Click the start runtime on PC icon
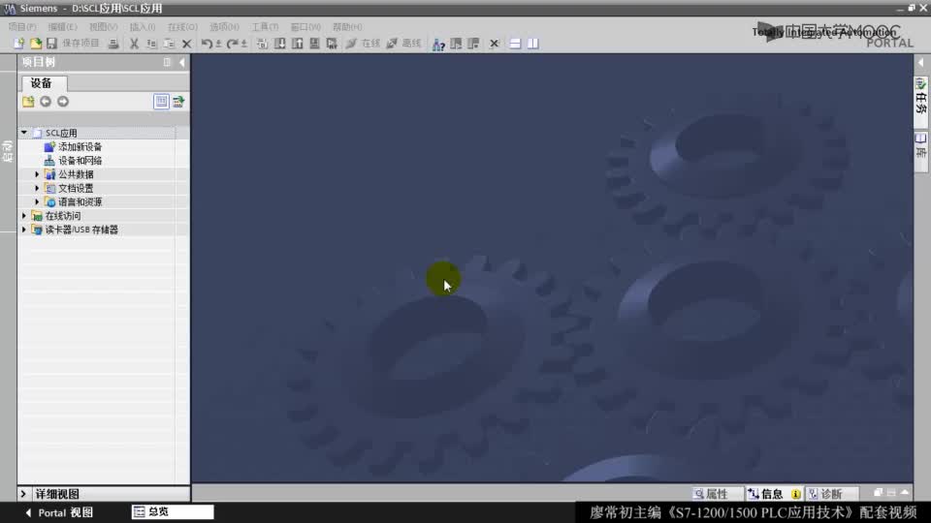931x523 pixels. click(x=332, y=44)
